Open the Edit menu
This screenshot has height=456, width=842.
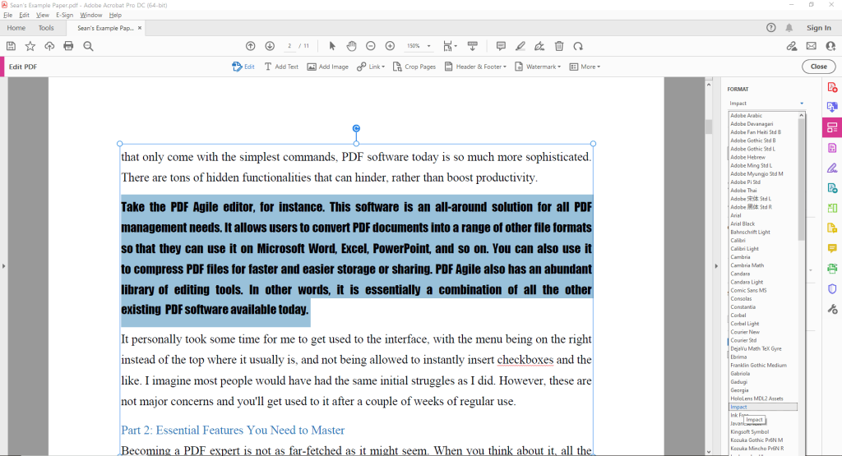(24, 15)
